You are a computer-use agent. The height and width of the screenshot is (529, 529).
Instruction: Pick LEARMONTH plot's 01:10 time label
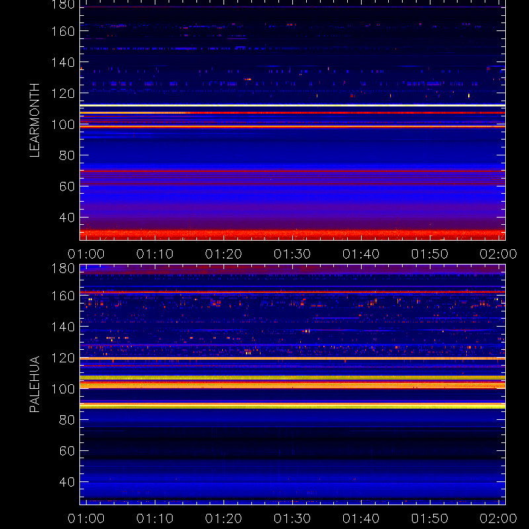pyautogui.click(x=155, y=254)
